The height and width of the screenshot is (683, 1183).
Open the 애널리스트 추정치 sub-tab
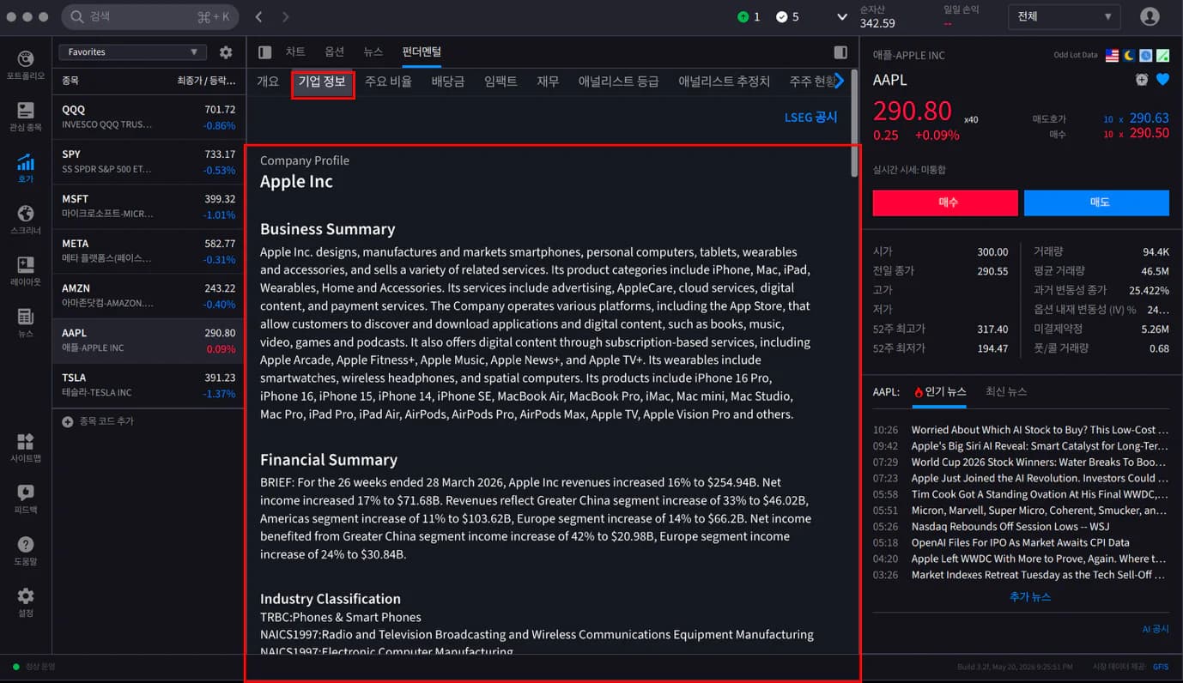[725, 82]
